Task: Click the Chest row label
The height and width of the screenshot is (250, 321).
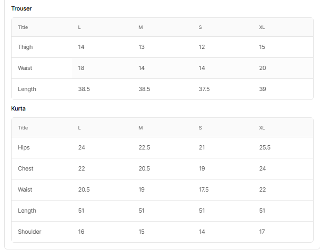Action: point(25,168)
